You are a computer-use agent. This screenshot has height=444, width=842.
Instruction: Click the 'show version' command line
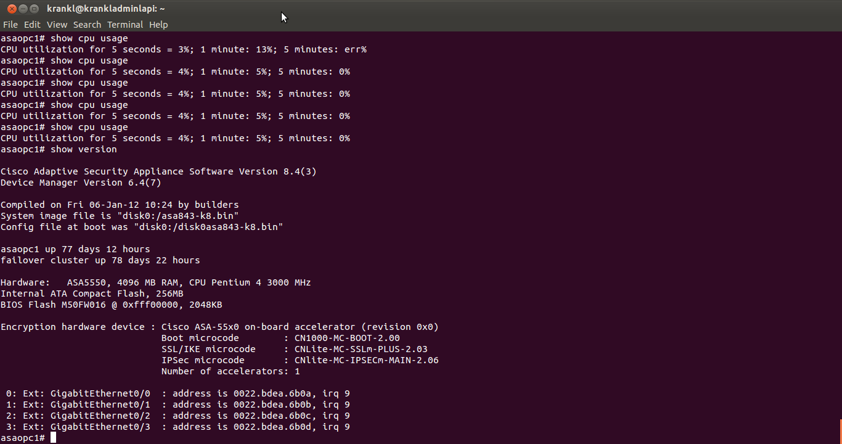pos(59,149)
